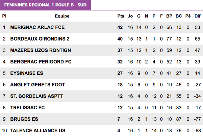Select the Equipe column header
The image size is (203, 138).
click(62, 16)
